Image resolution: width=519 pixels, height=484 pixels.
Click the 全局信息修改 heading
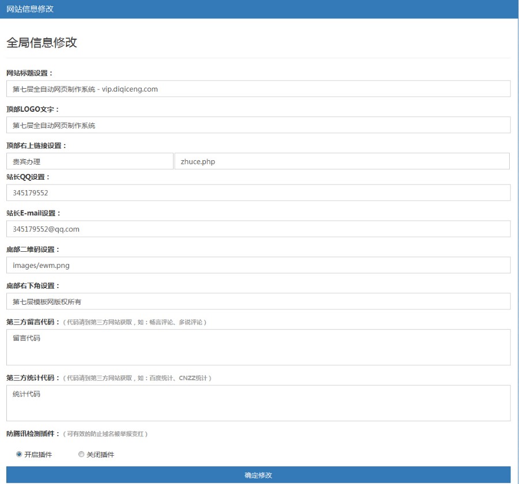click(42, 42)
